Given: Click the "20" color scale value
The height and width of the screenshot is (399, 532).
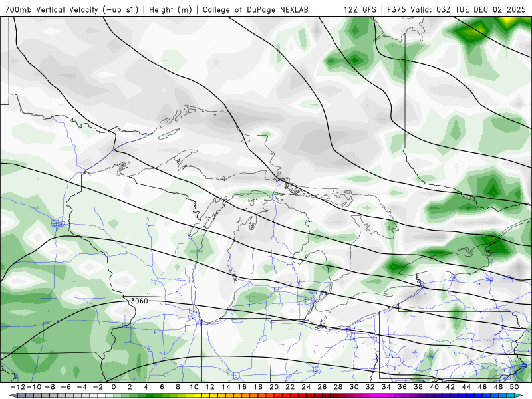Looking at the screenshot, I should pos(274,387).
